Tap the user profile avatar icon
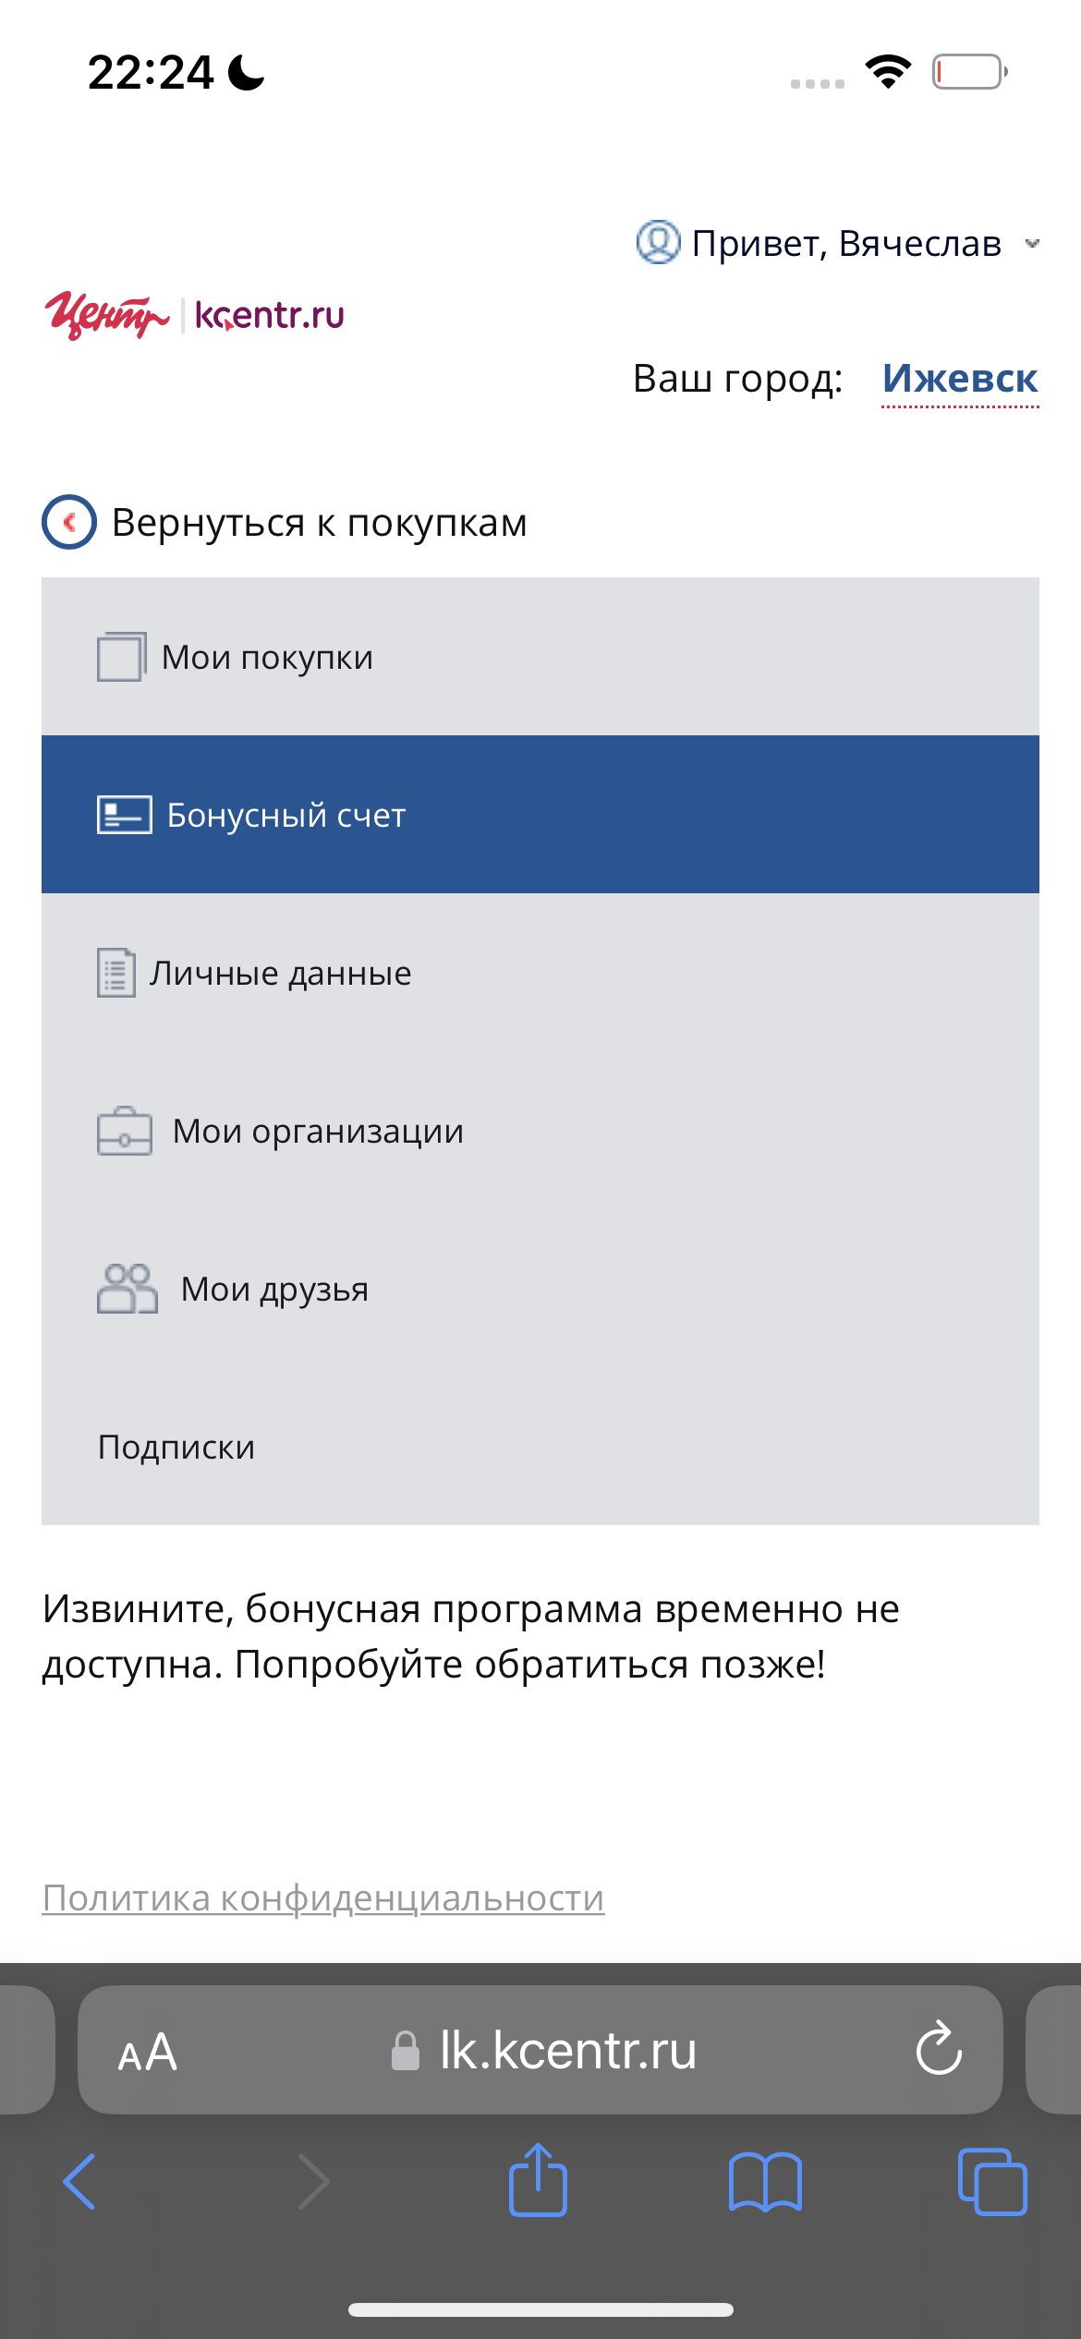This screenshot has height=2339, width=1081. 658,243
